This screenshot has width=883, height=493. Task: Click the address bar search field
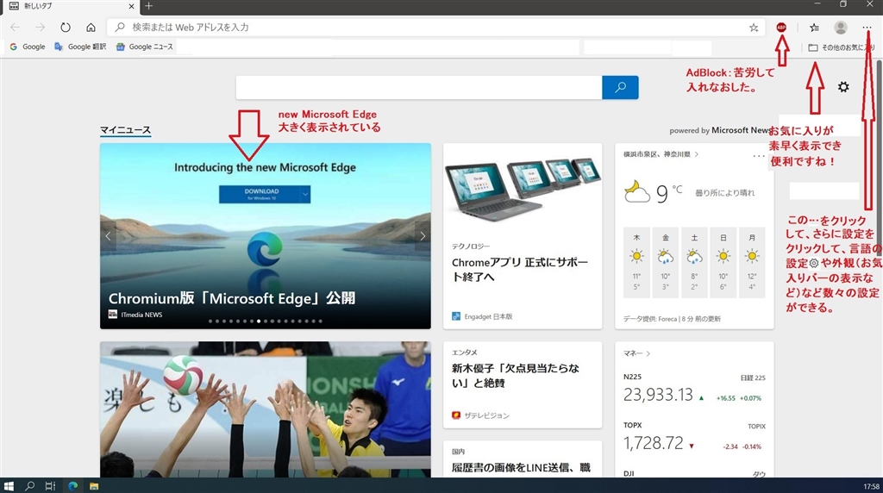pyautogui.click(x=436, y=27)
